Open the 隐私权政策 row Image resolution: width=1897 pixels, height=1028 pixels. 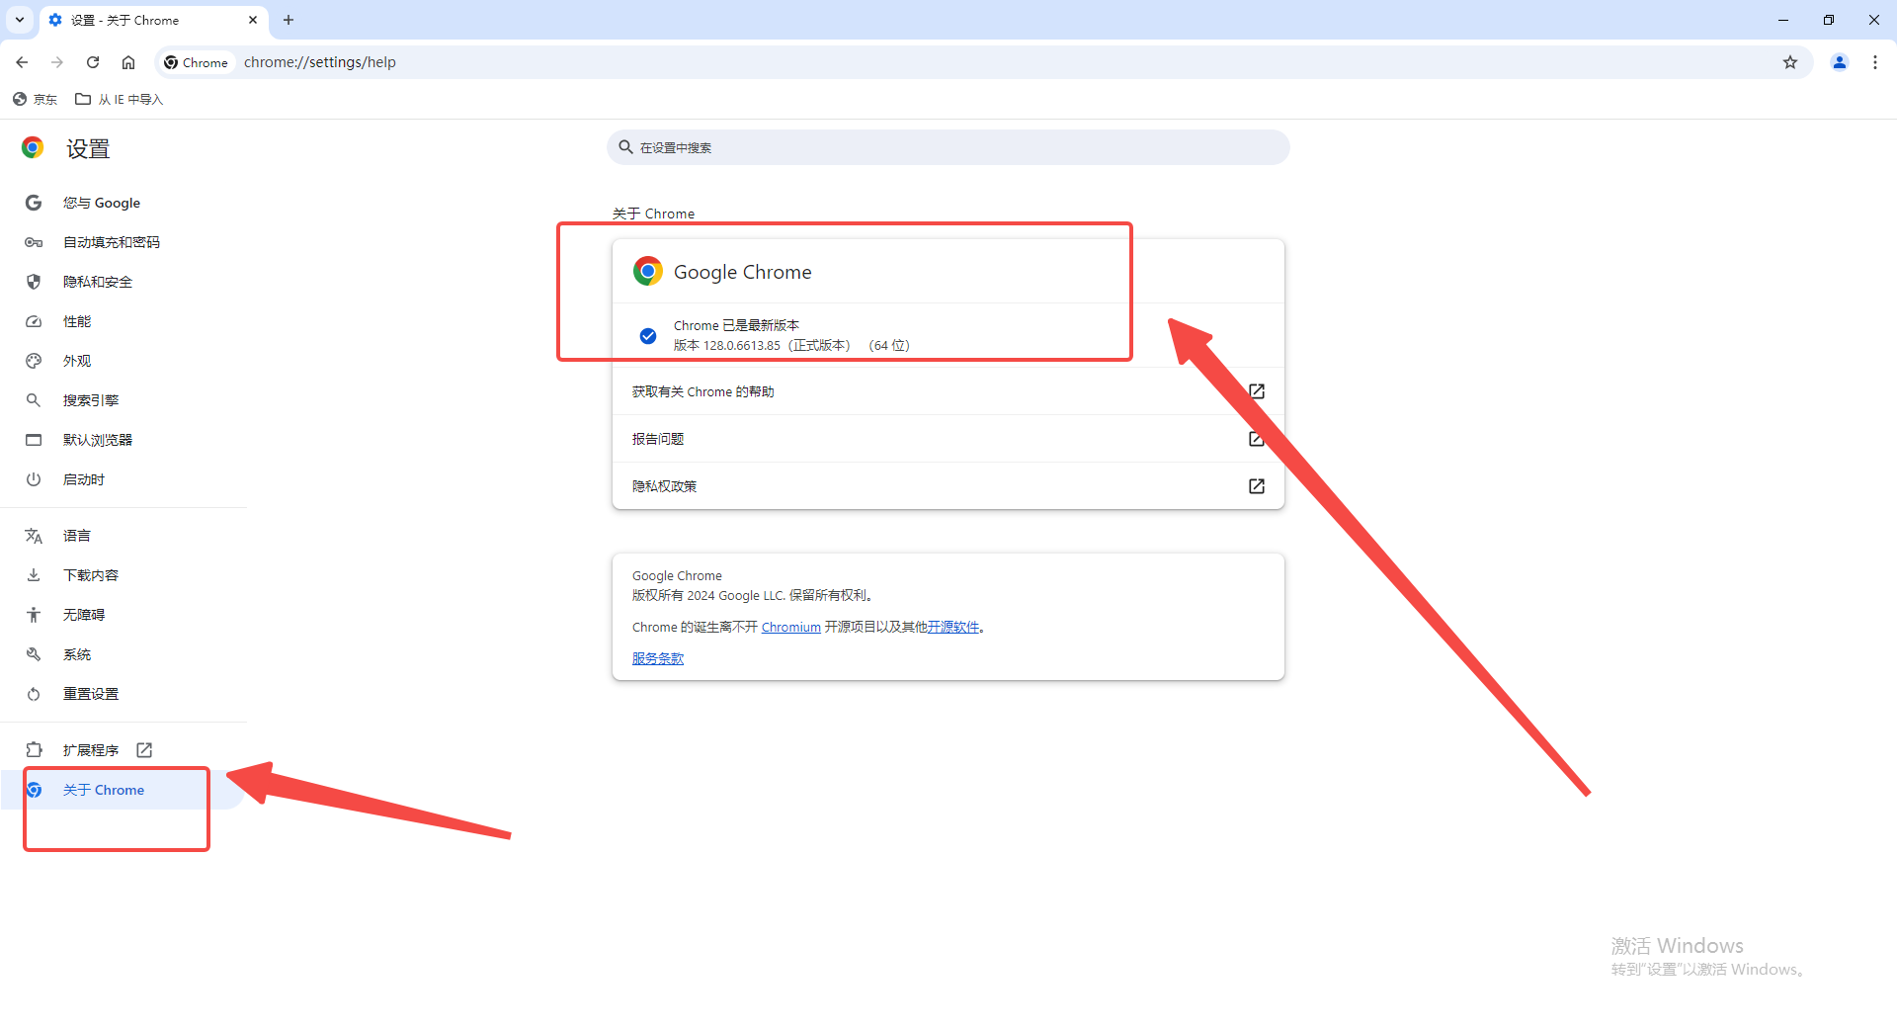[x=948, y=486]
